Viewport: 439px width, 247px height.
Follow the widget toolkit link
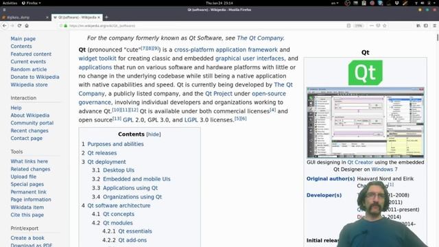point(97,58)
